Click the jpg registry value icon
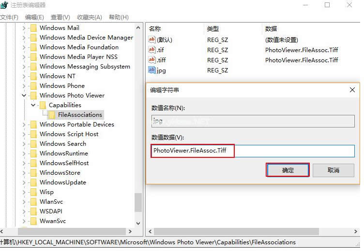This screenshot has width=364, height=252. pyautogui.click(x=152, y=70)
